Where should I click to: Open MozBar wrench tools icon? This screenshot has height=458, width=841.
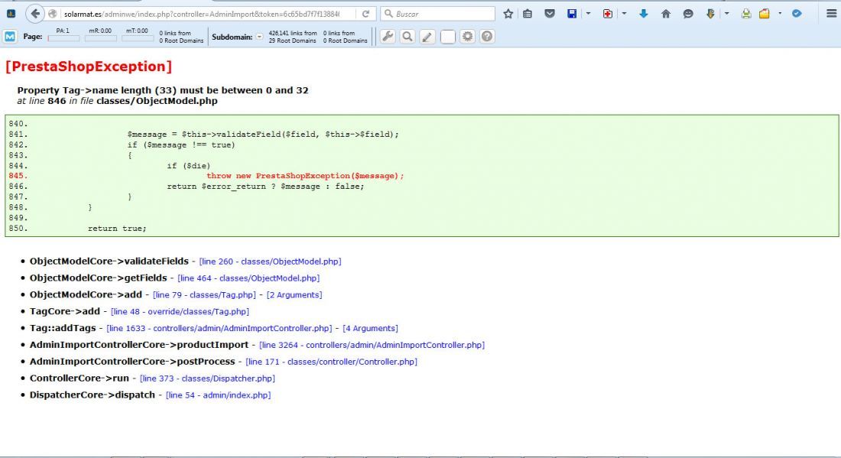click(x=388, y=37)
